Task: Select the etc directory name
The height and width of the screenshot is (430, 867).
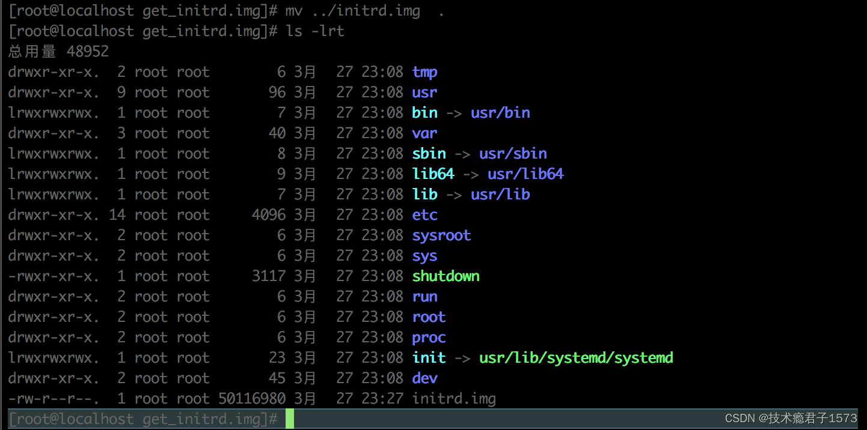Action: coord(424,214)
